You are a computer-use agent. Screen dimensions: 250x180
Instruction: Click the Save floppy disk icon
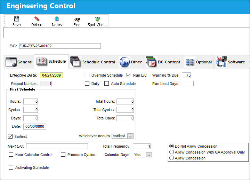pos(17,19)
